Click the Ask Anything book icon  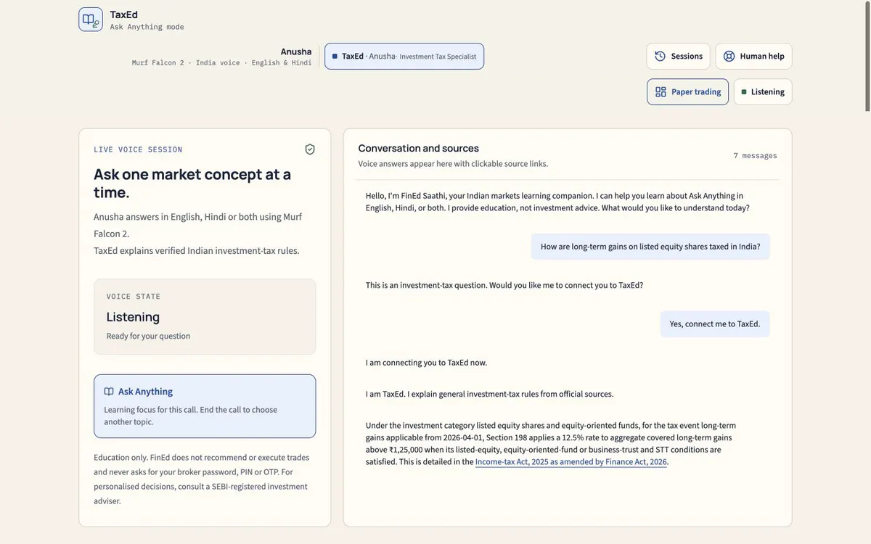pyautogui.click(x=109, y=392)
